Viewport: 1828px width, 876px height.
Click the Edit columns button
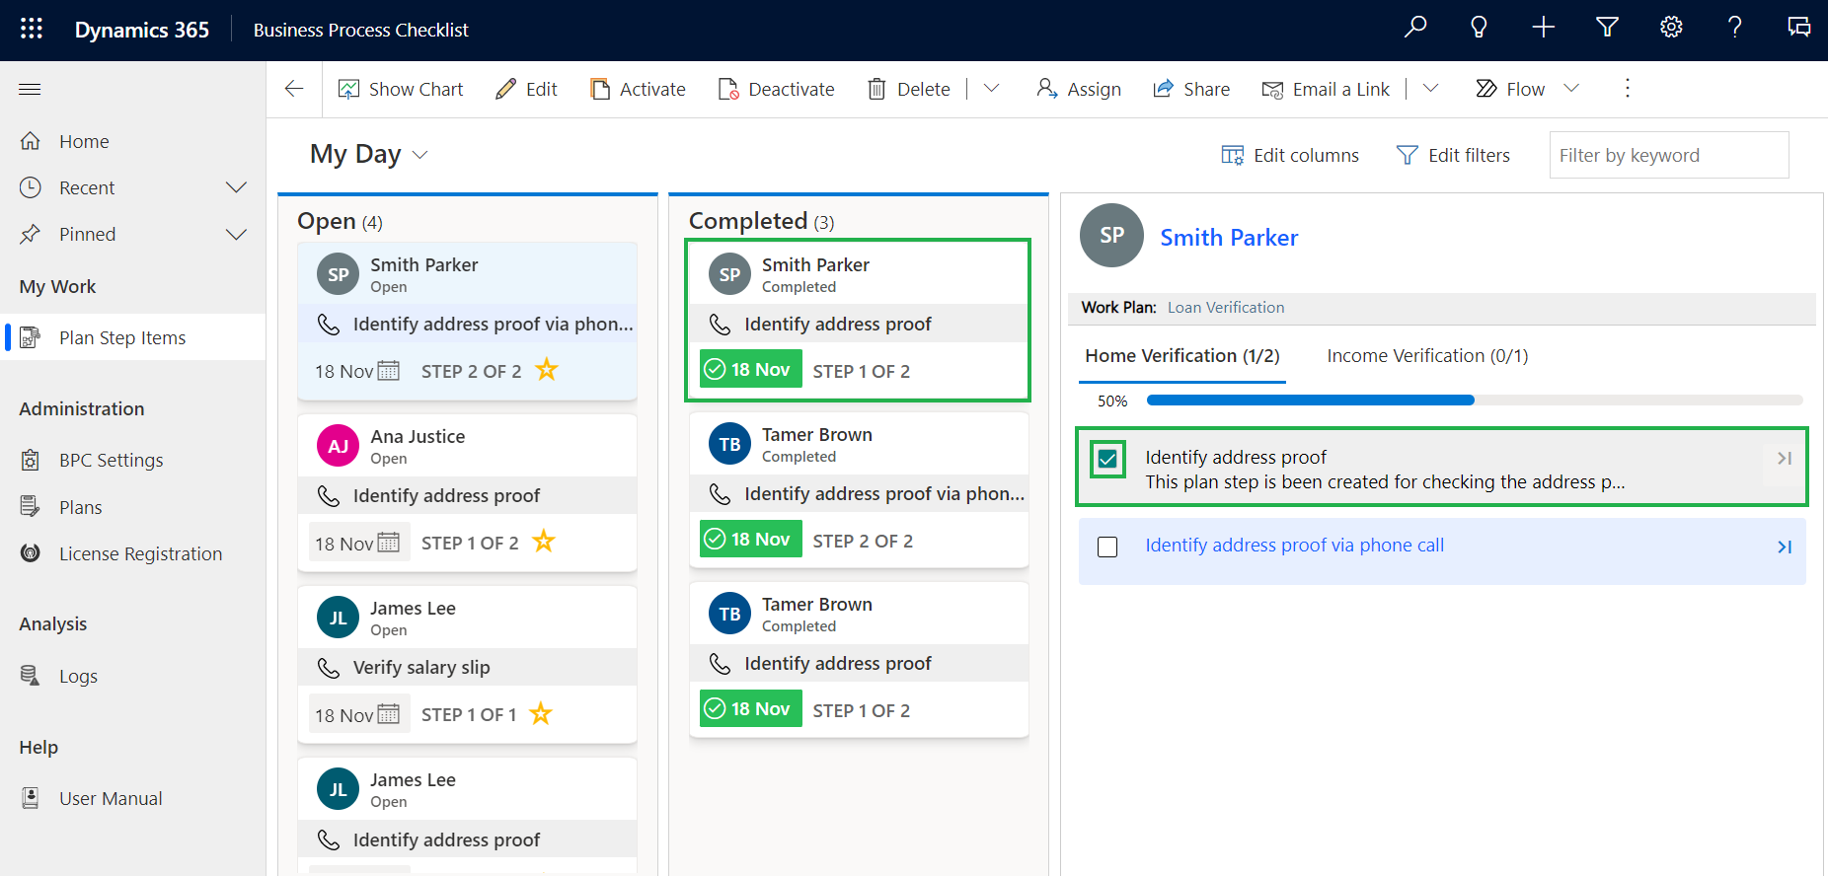(1290, 155)
